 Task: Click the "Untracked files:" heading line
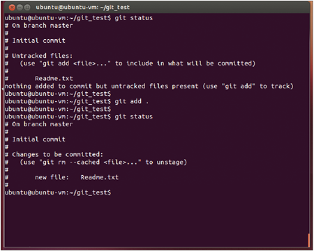[x=43, y=56]
